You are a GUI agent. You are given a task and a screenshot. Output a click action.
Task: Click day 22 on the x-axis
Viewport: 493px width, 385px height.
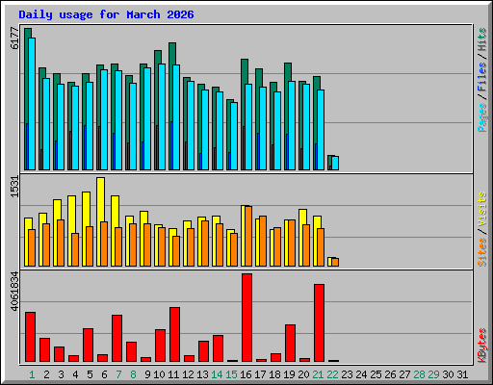(332, 374)
